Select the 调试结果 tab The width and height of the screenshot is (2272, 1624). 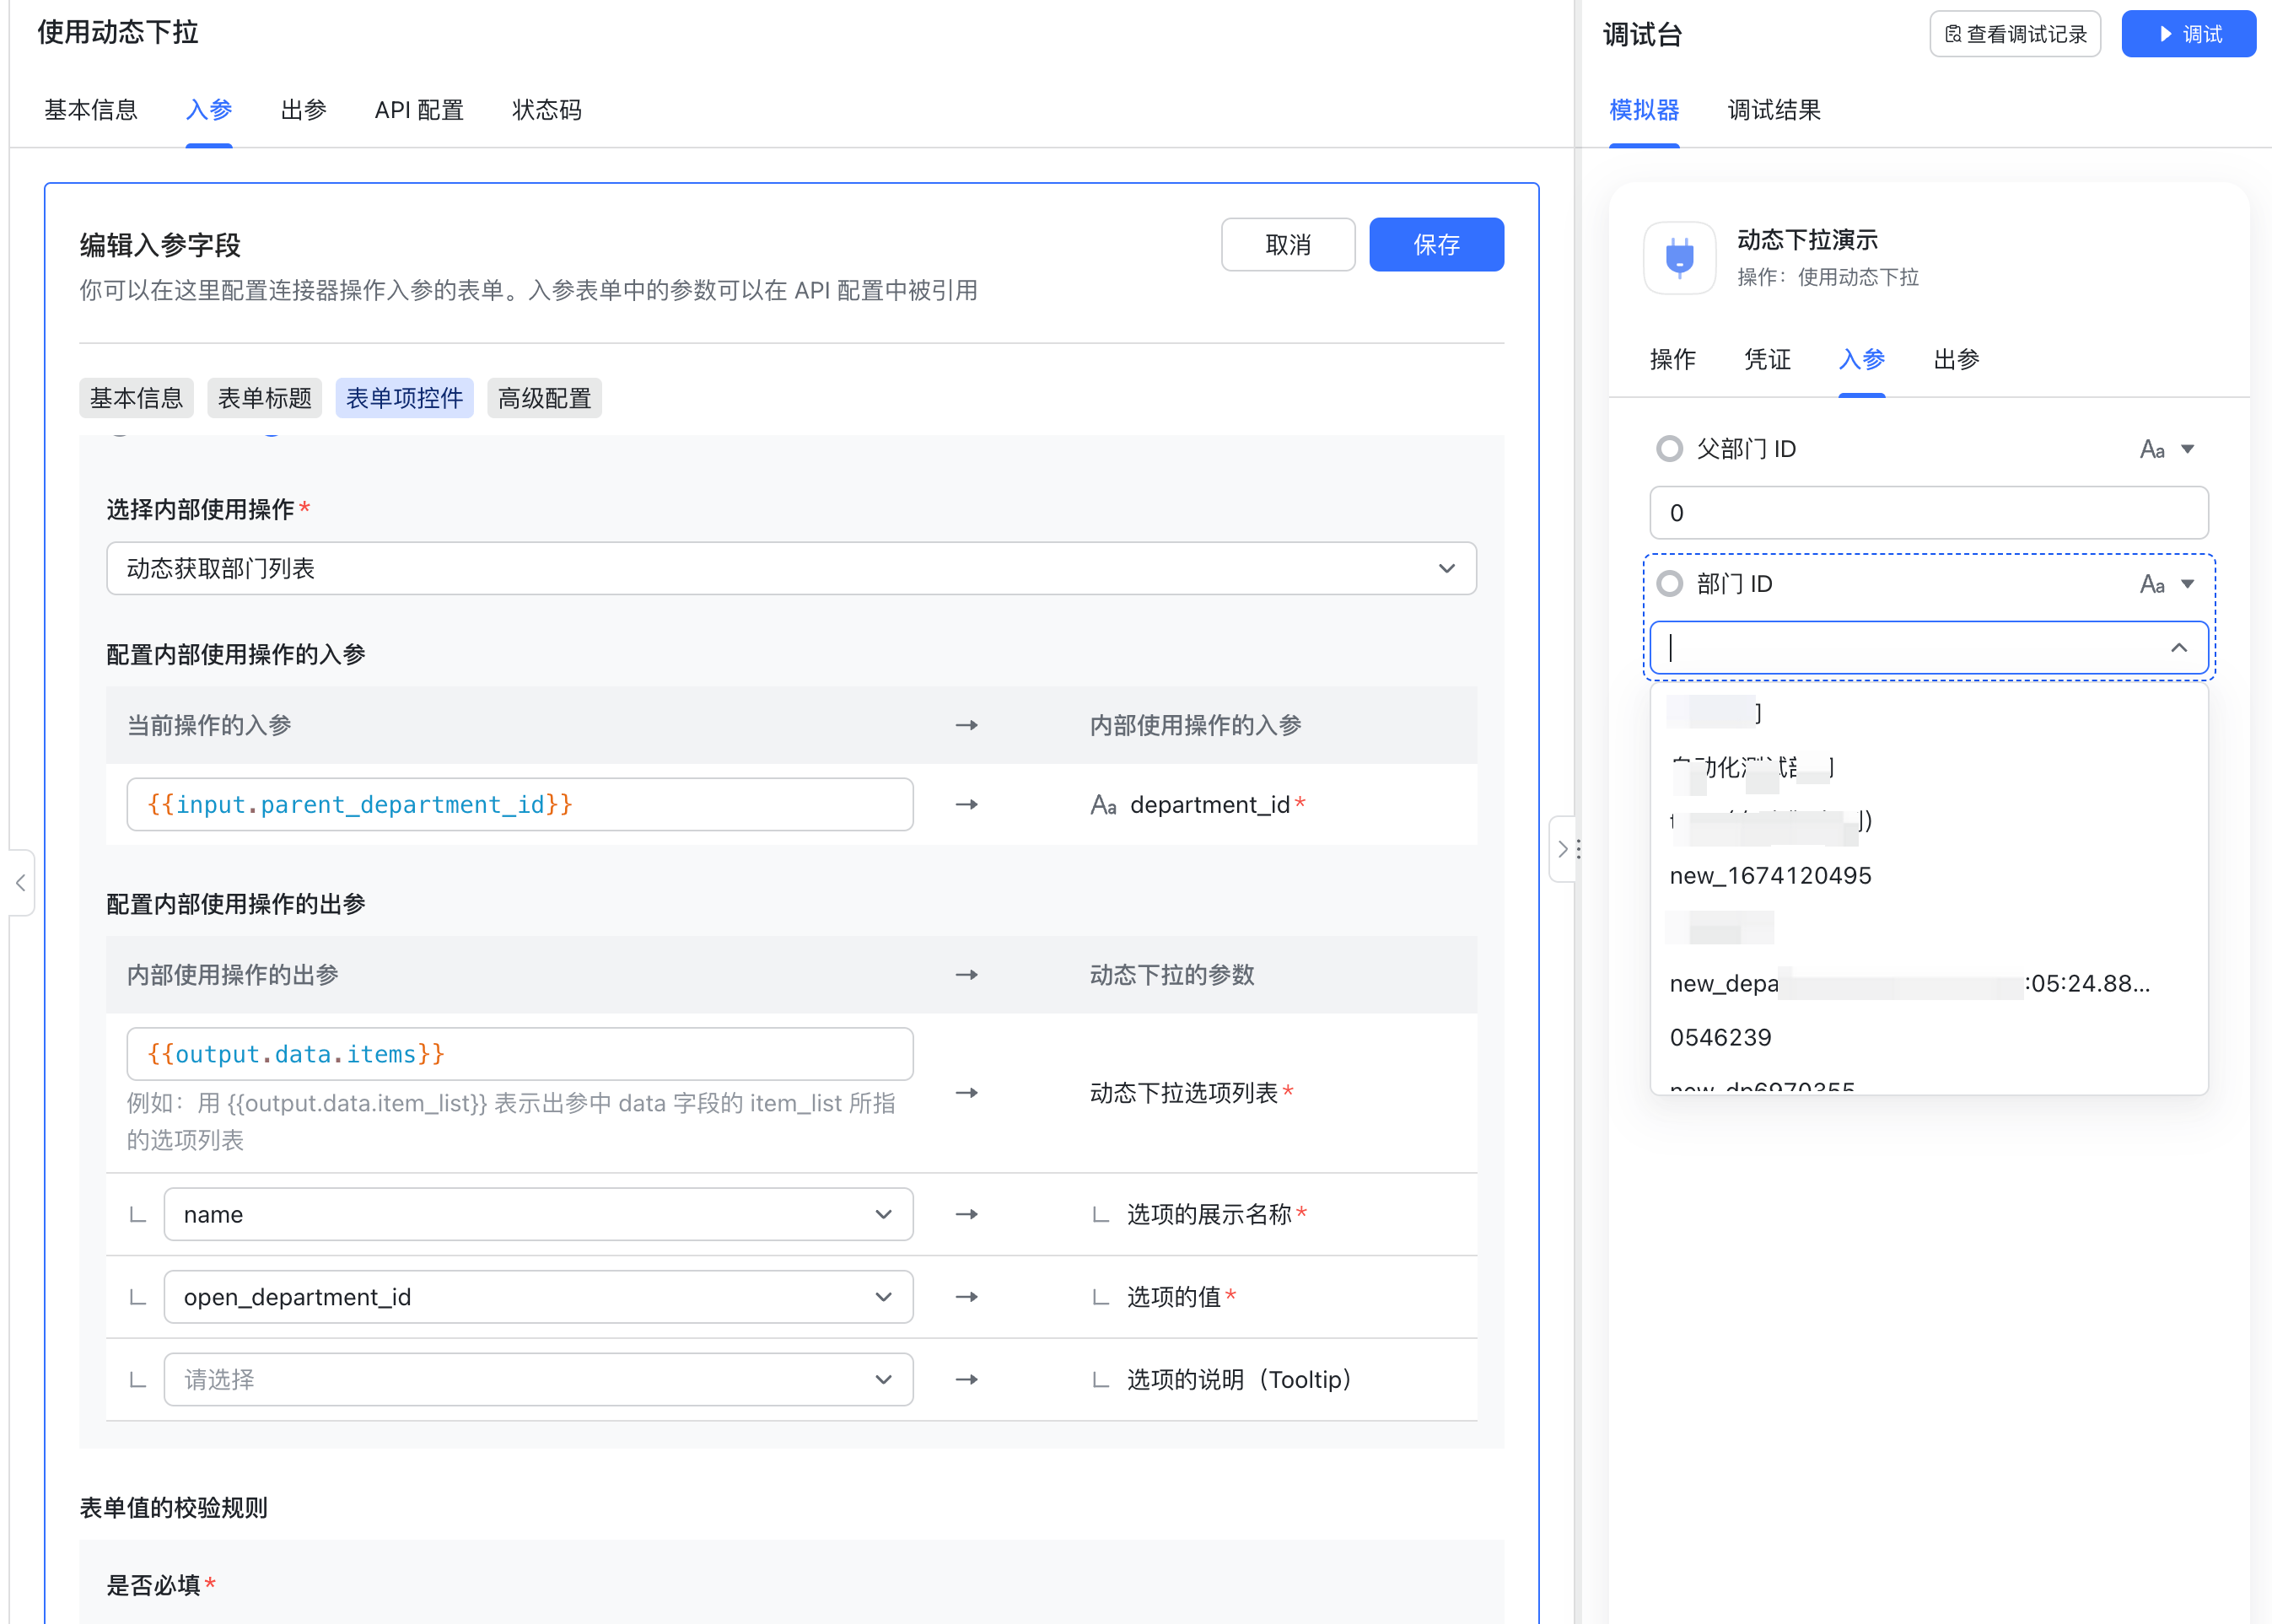pyautogui.click(x=1774, y=110)
